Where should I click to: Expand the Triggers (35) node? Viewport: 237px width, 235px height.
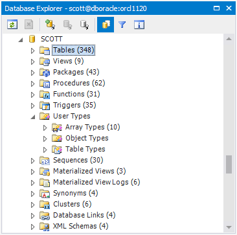(33, 106)
